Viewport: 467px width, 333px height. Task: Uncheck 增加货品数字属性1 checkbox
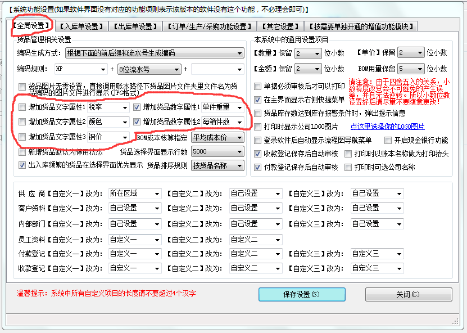[x=137, y=107]
